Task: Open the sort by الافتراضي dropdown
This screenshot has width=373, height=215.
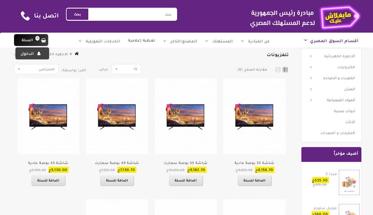Action: tap(36, 69)
